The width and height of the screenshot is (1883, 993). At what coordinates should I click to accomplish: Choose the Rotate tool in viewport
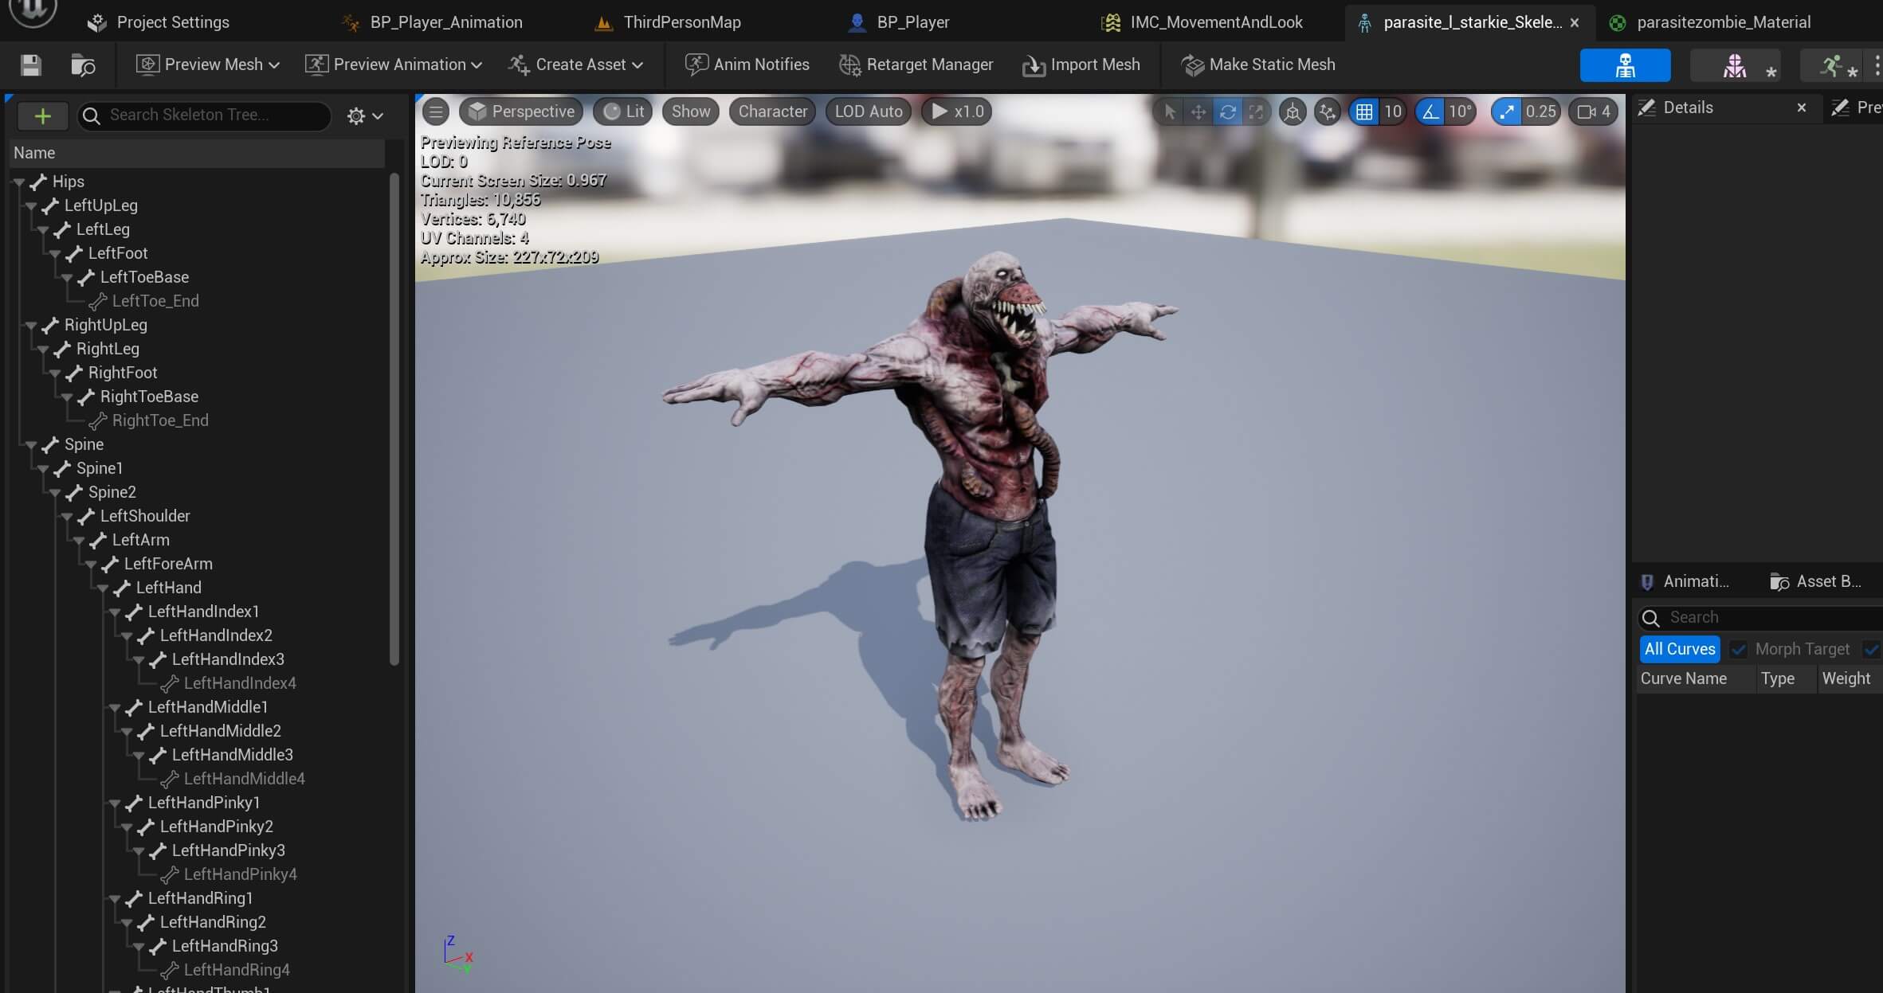coord(1228,112)
